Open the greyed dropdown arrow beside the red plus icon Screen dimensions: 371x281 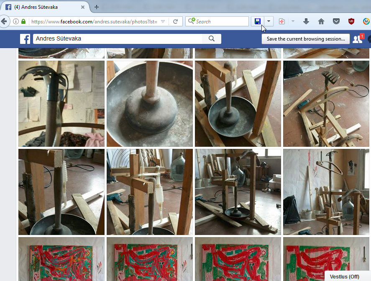coord(293,21)
